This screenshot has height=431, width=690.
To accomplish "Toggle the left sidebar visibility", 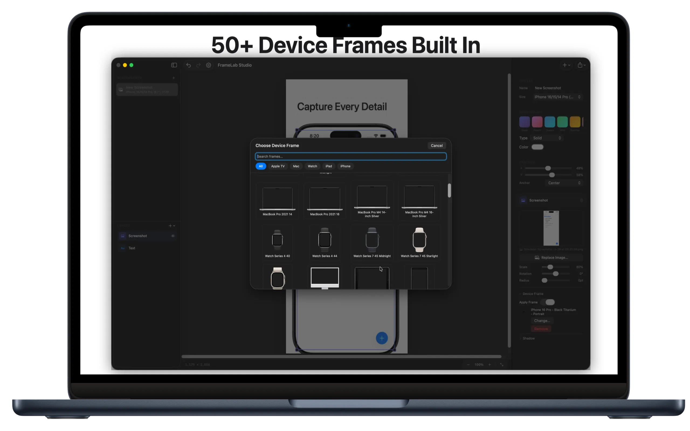I will click(174, 65).
